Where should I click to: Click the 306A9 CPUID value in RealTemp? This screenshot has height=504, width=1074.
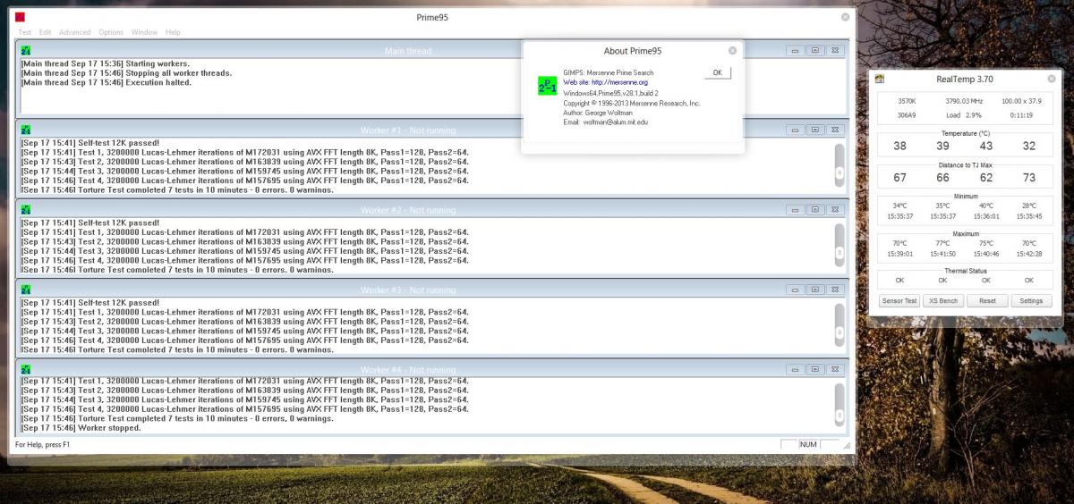pyautogui.click(x=907, y=115)
